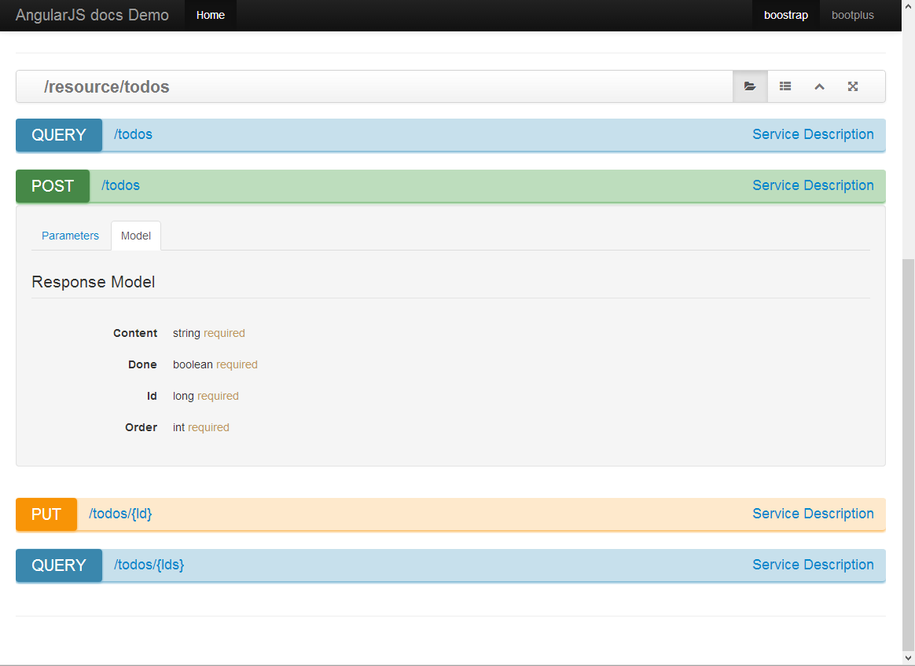The height and width of the screenshot is (666, 915).
Task: Click the fullscreen expand icon
Action: (x=853, y=86)
